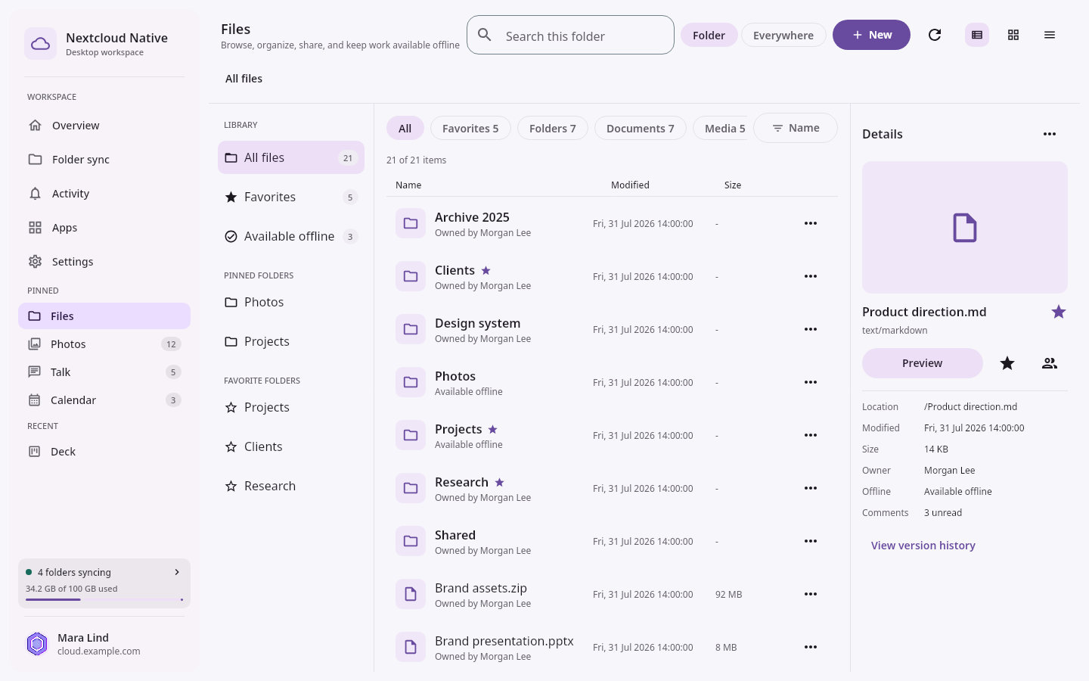Open pinned Photos with 12 badge
Image resolution: width=1089 pixels, height=681 pixels.
click(104, 344)
